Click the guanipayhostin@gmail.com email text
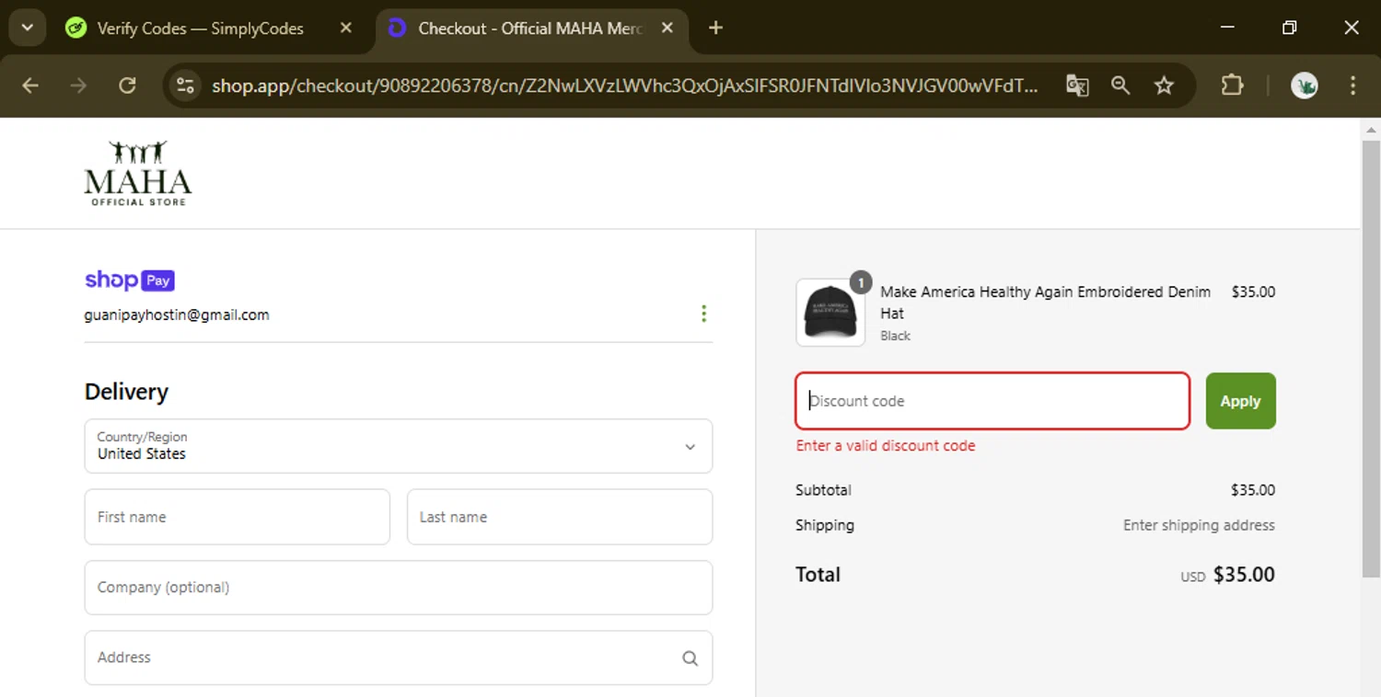1381x697 pixels. click(x=177, y=314)
